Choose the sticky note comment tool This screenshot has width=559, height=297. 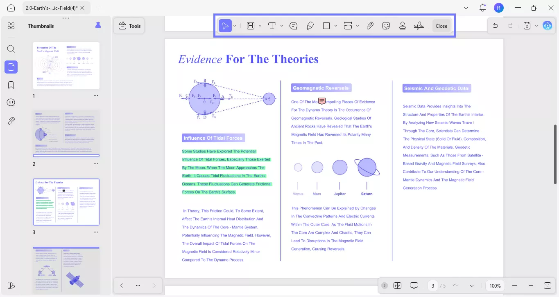coord(293,26)
